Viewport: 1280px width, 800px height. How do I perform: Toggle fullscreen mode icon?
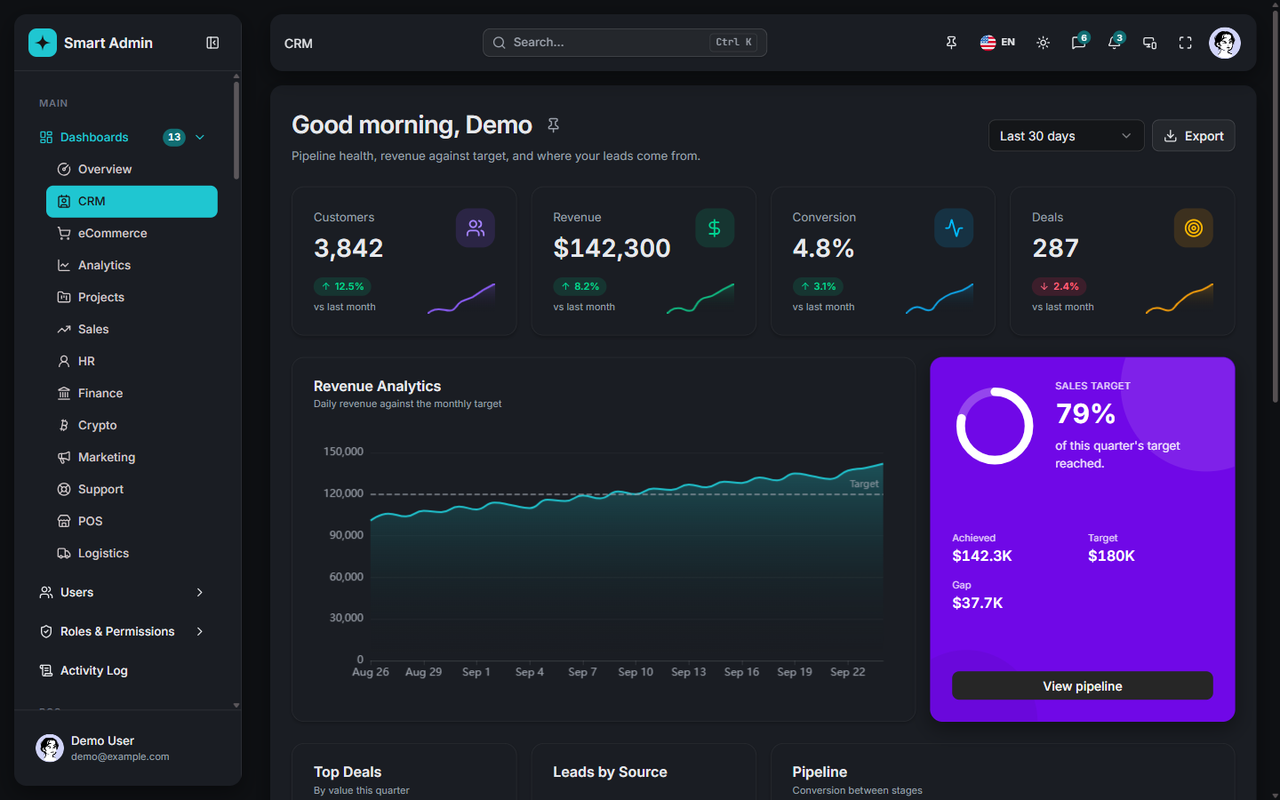tap(1186, 43)
